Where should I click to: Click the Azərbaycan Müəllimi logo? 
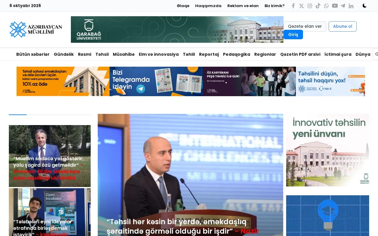click(x=36, y=29)
